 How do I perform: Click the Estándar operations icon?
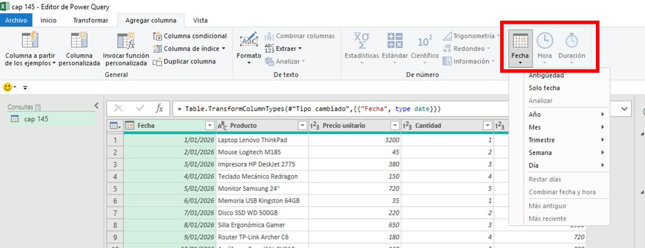pos(395,40)
